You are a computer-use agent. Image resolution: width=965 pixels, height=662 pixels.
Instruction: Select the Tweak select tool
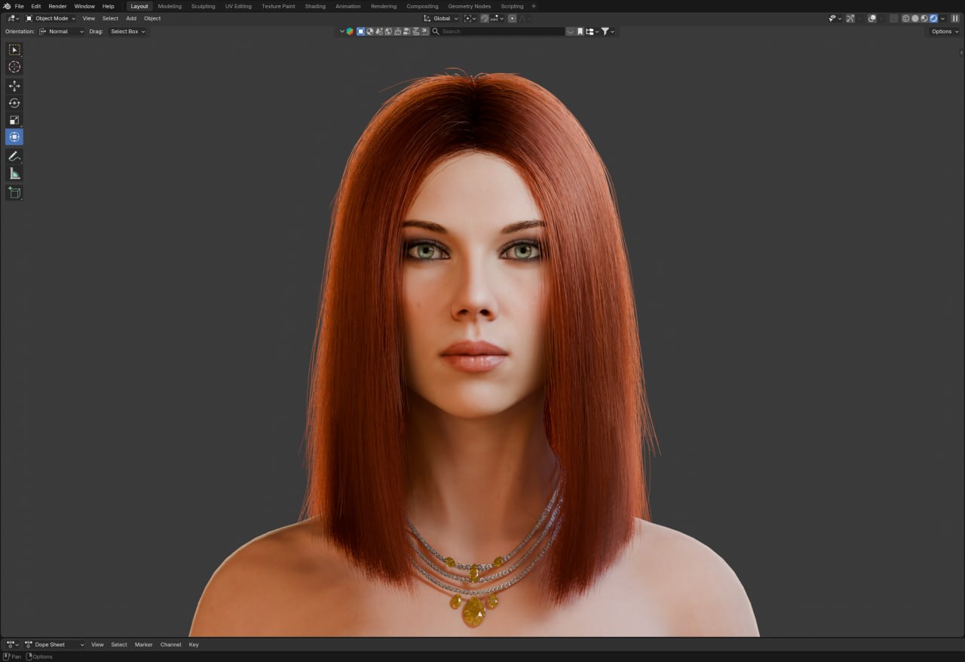tap(14, 50)
